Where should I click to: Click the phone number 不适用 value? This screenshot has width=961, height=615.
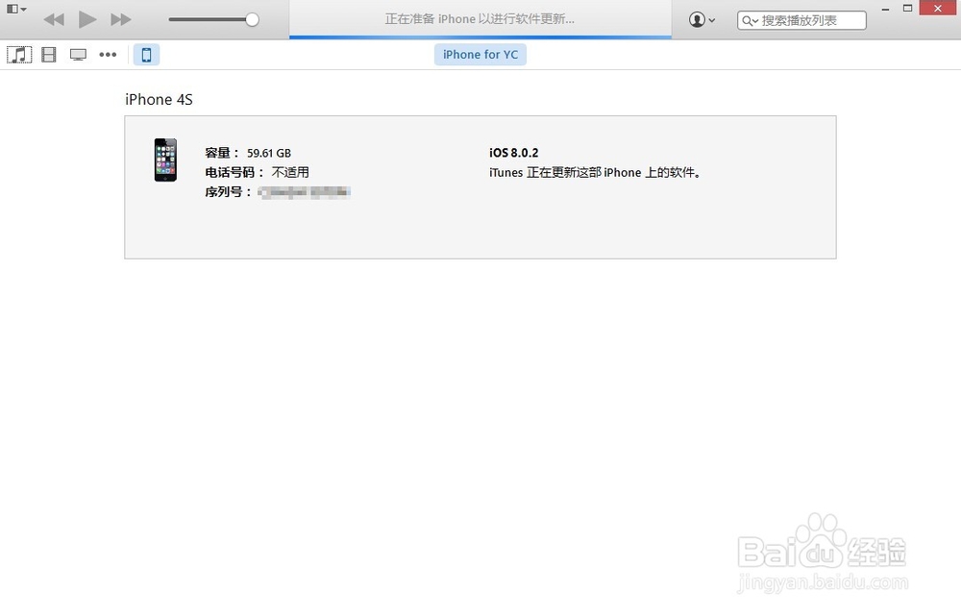click(290, 173)
